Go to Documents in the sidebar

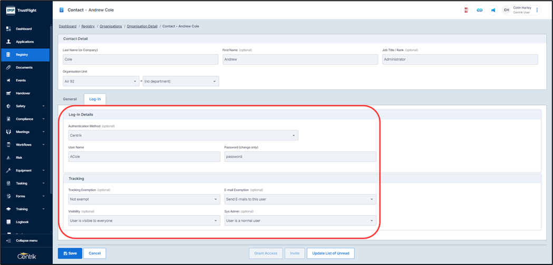click(x=24, y=68)
